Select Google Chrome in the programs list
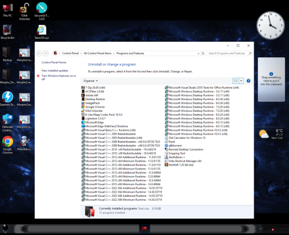This screenshot has width=289, height=235. tap(93, 107)
